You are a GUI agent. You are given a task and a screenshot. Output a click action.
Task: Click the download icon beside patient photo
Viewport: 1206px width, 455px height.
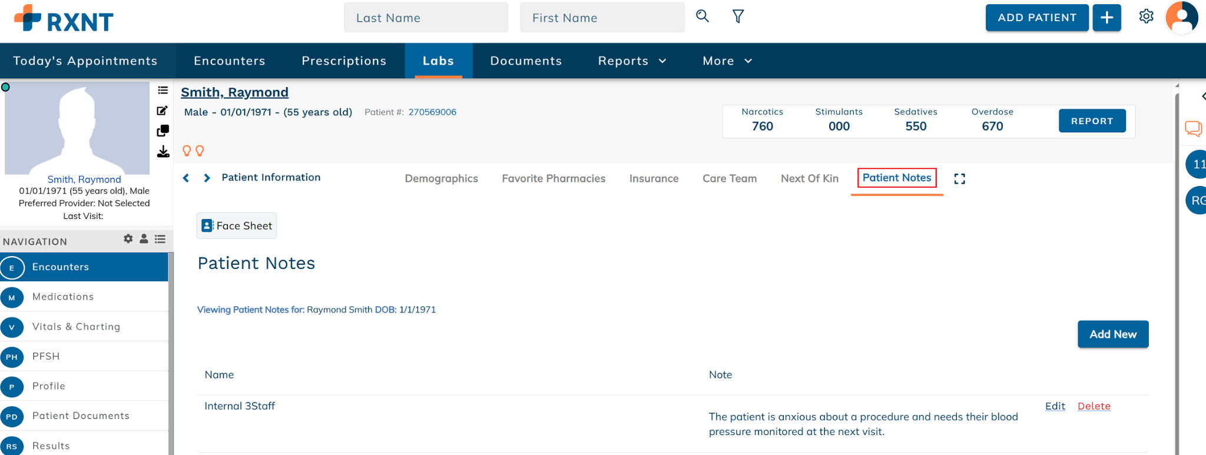pyautogui.click(x=163, y=152)
